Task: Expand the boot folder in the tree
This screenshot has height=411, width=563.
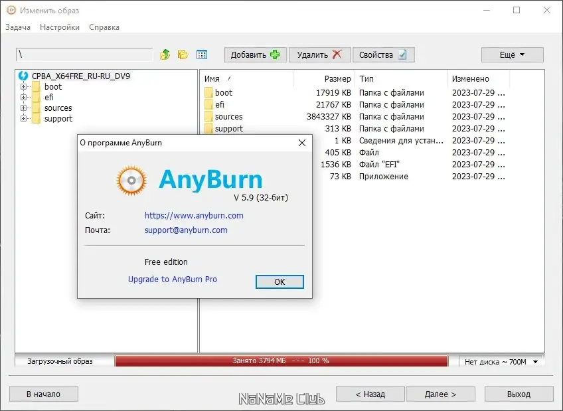Action: click(23, 86)
